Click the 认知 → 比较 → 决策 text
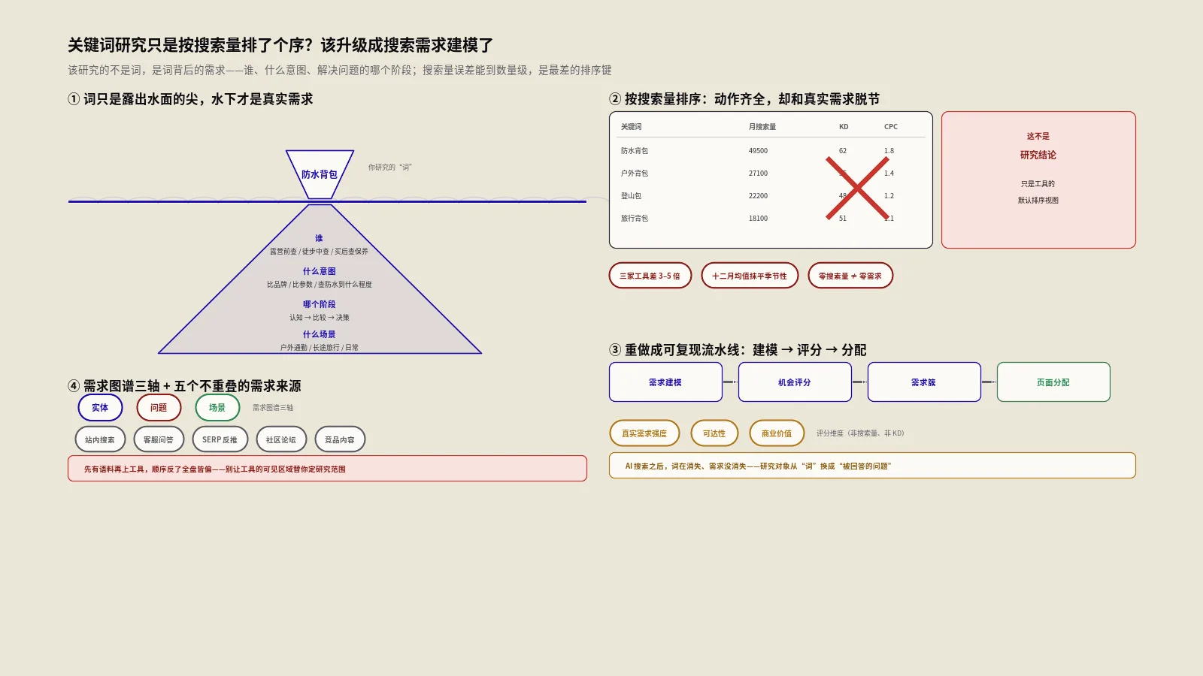Viewport: 1203px width, 676px height. 320,318
